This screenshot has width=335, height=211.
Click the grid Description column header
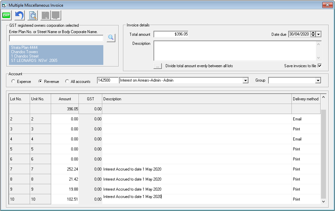(x=197, y=99)
